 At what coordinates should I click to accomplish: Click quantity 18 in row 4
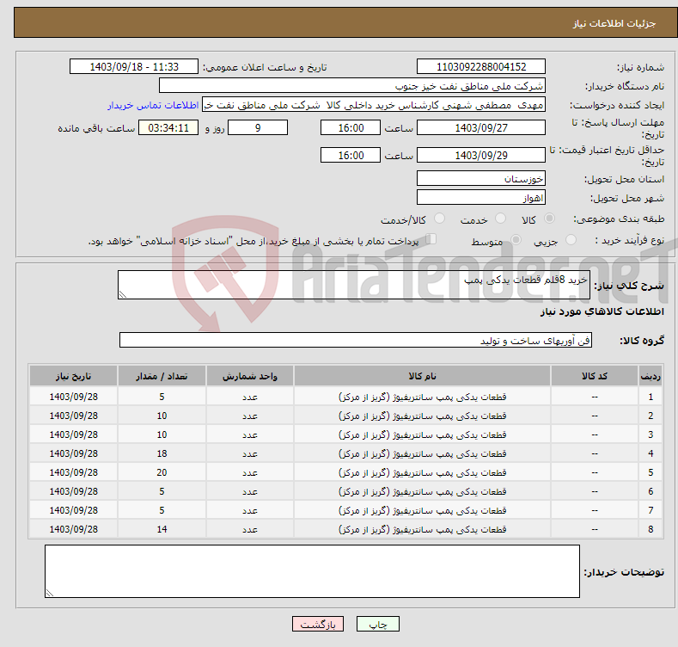click(x=162, y=453)
